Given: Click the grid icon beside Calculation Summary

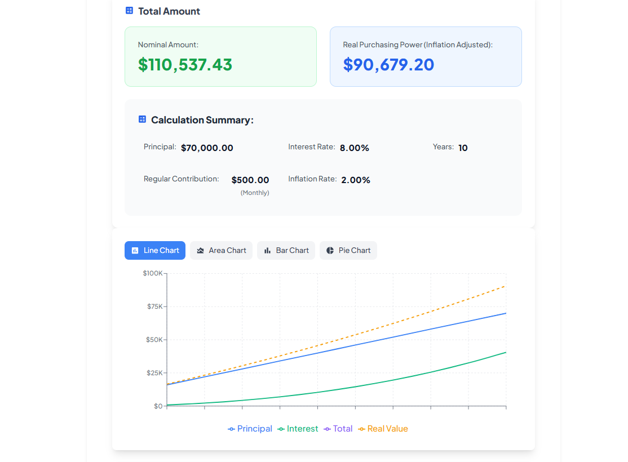Looking at the screenshot, I should pos(142,119).
